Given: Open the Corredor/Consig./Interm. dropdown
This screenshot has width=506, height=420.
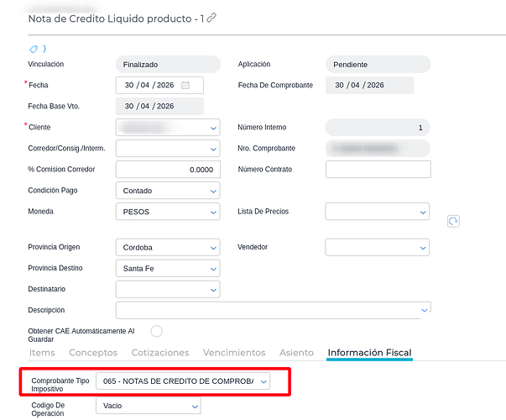Looking at the screenshot, I should coord(168,149).
